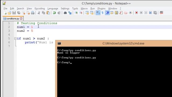Open the Plugins menu

102,8
